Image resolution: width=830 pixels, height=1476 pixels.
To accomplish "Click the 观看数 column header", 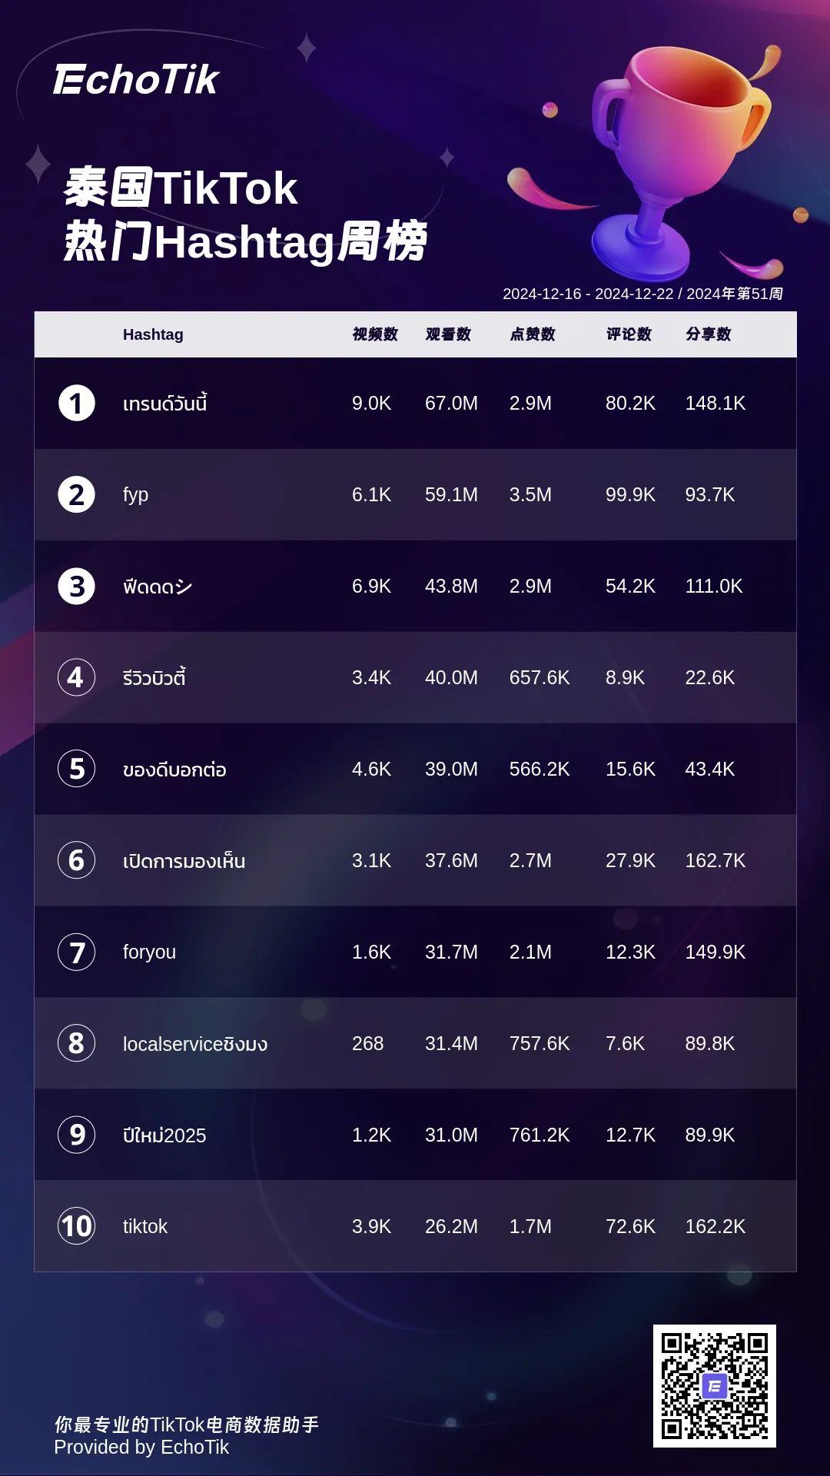I will tap(448, 334).
